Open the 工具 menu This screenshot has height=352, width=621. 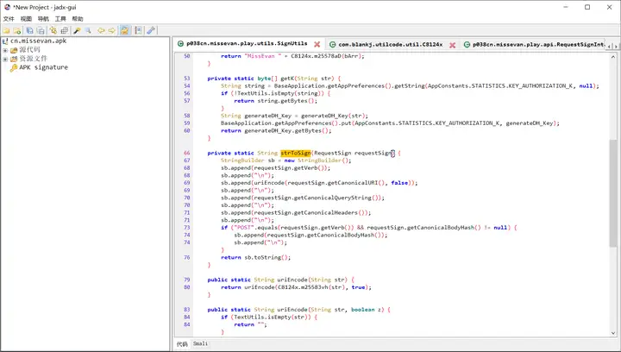pos(60,19)
